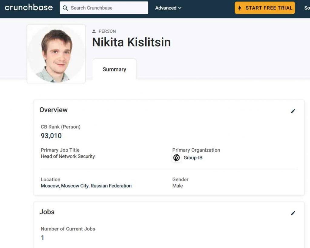Open the Advanced dropdown menu
Viewport: 310px width, 248px height.
click(x=168, y=8)
